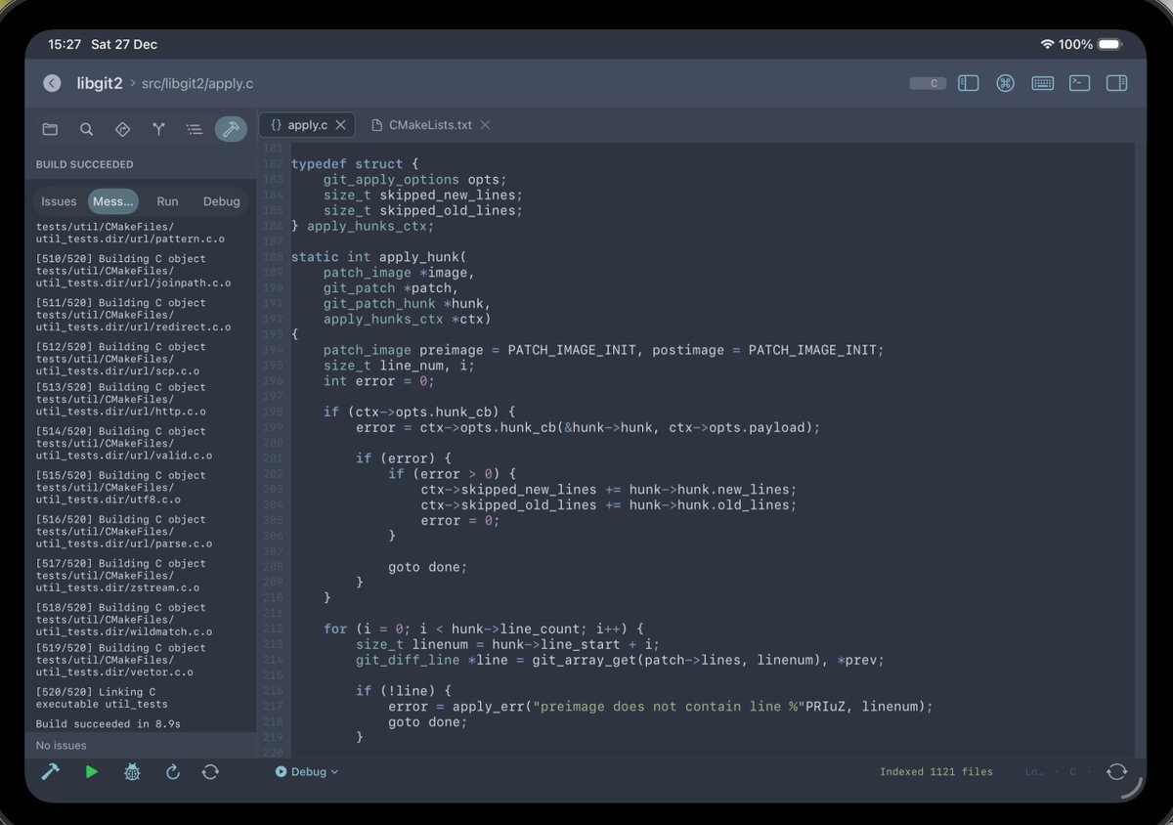Select the [511/520] redirect.c.o message
This screenshot has width=1173, height=825.
click(134, 315)
